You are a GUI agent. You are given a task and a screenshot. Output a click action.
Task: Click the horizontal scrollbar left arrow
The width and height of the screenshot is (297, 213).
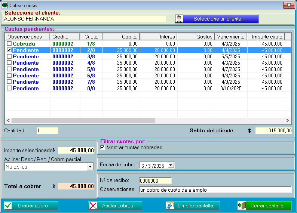tap(8, 120)
